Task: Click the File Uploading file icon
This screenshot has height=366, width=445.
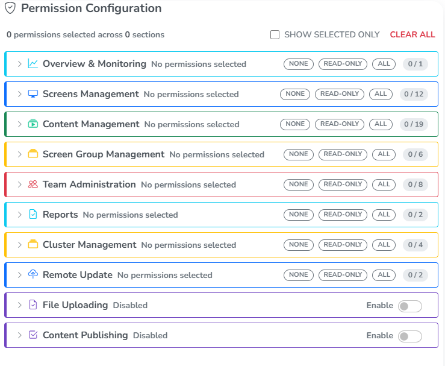Action: 33,304
